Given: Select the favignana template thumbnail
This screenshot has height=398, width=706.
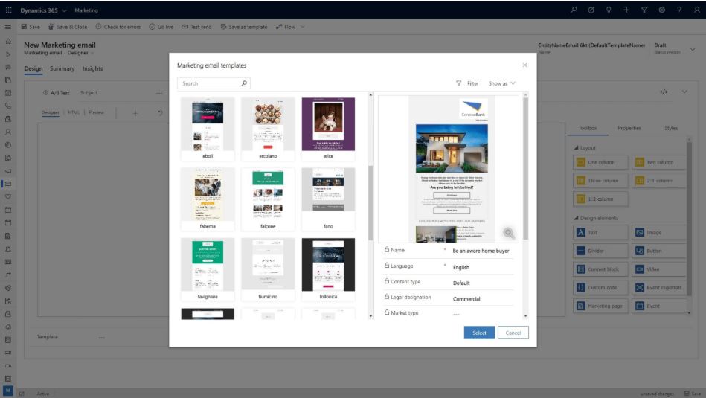Looking at the screenshot, I should click(208, 269).
